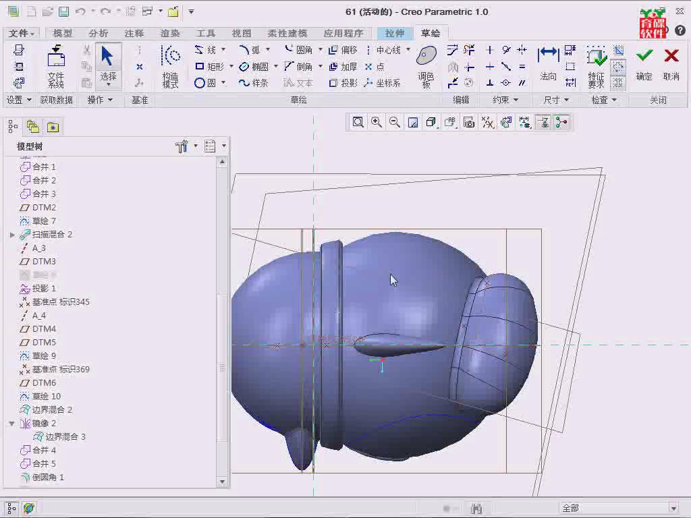The width and height of the screenshot is (691, 518).
Task: Click the Zoom In view icon
Action: pyautogui.click(x=377, y=122)
